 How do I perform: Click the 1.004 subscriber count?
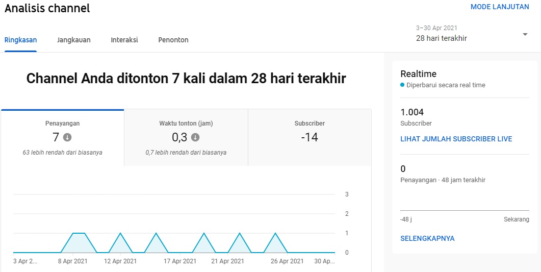point(412,112)
